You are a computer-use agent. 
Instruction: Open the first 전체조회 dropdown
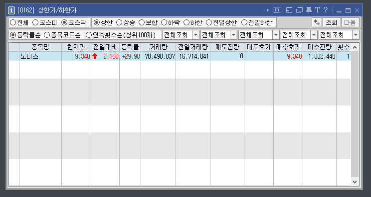pyautogui.click(x=195, y=35)
